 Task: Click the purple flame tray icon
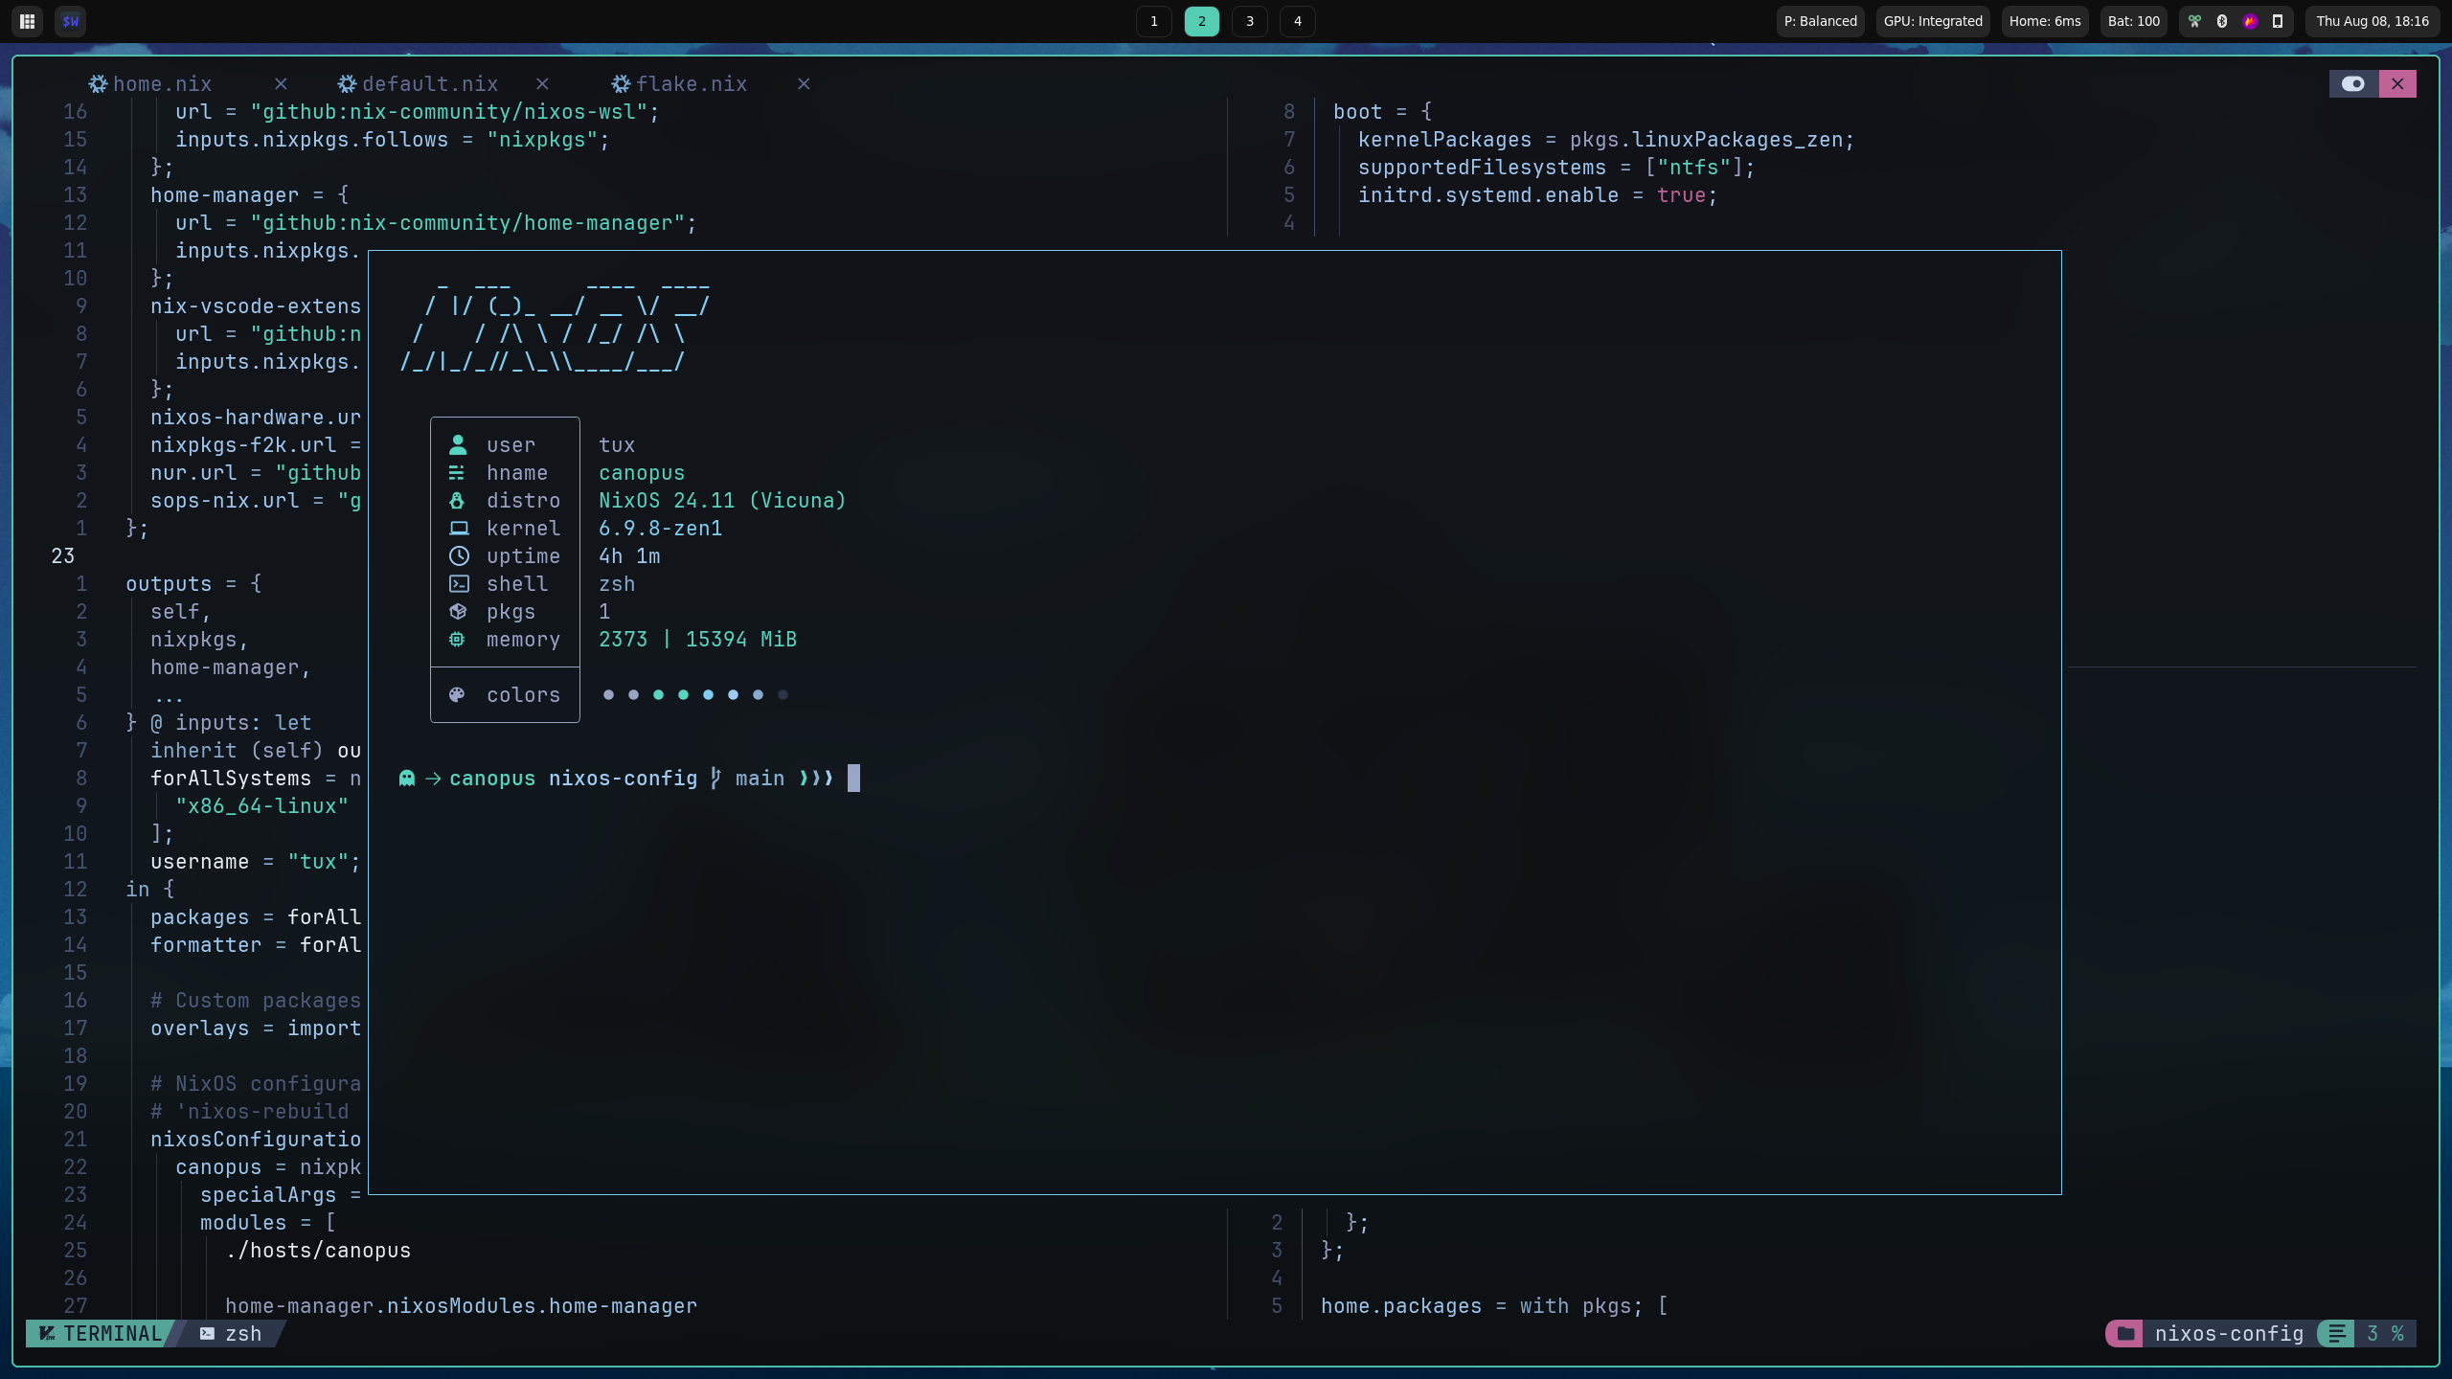click(2250, 21)
